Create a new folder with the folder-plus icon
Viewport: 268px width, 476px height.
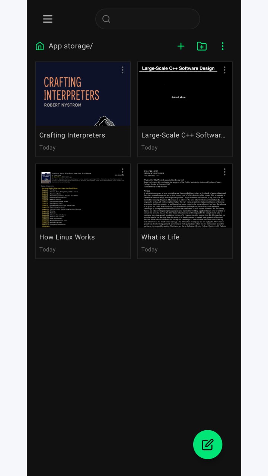[x=202, y=46]
